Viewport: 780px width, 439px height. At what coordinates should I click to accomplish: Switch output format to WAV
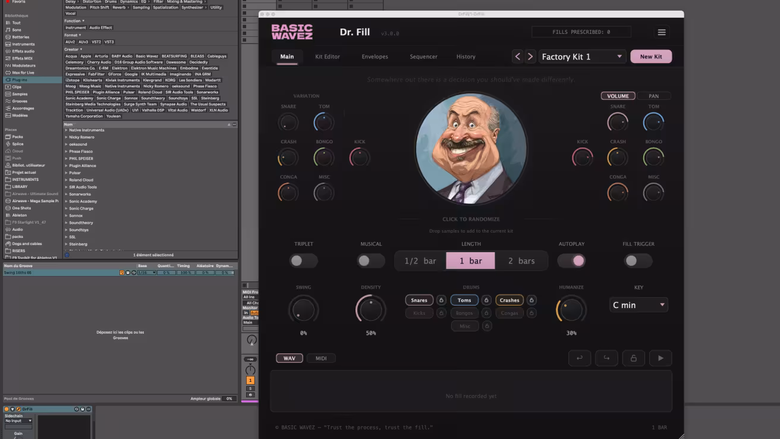[290, 358]
